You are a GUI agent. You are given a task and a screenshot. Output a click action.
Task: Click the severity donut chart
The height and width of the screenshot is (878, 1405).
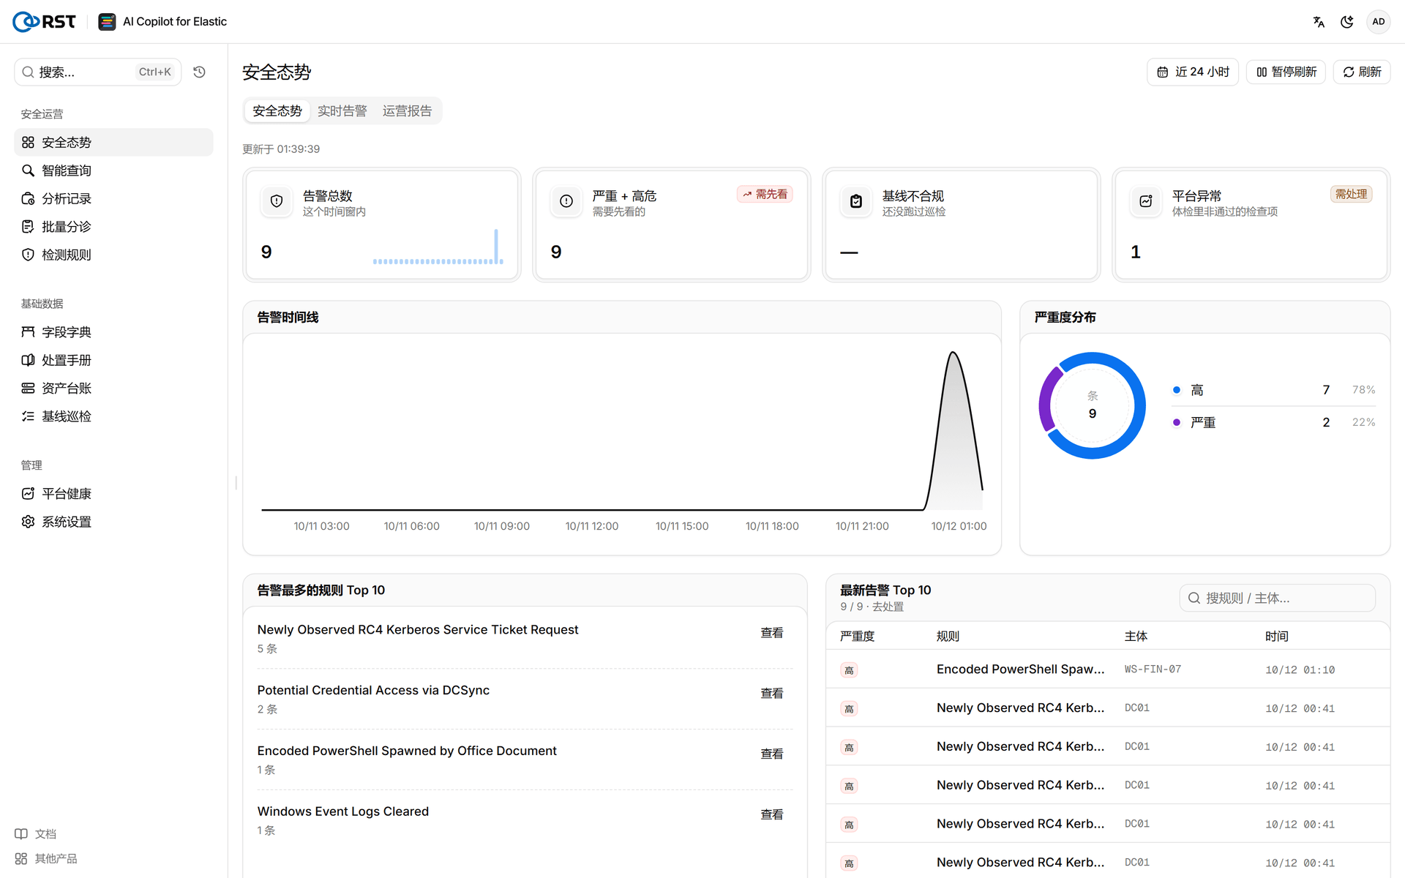point(1093,406)
